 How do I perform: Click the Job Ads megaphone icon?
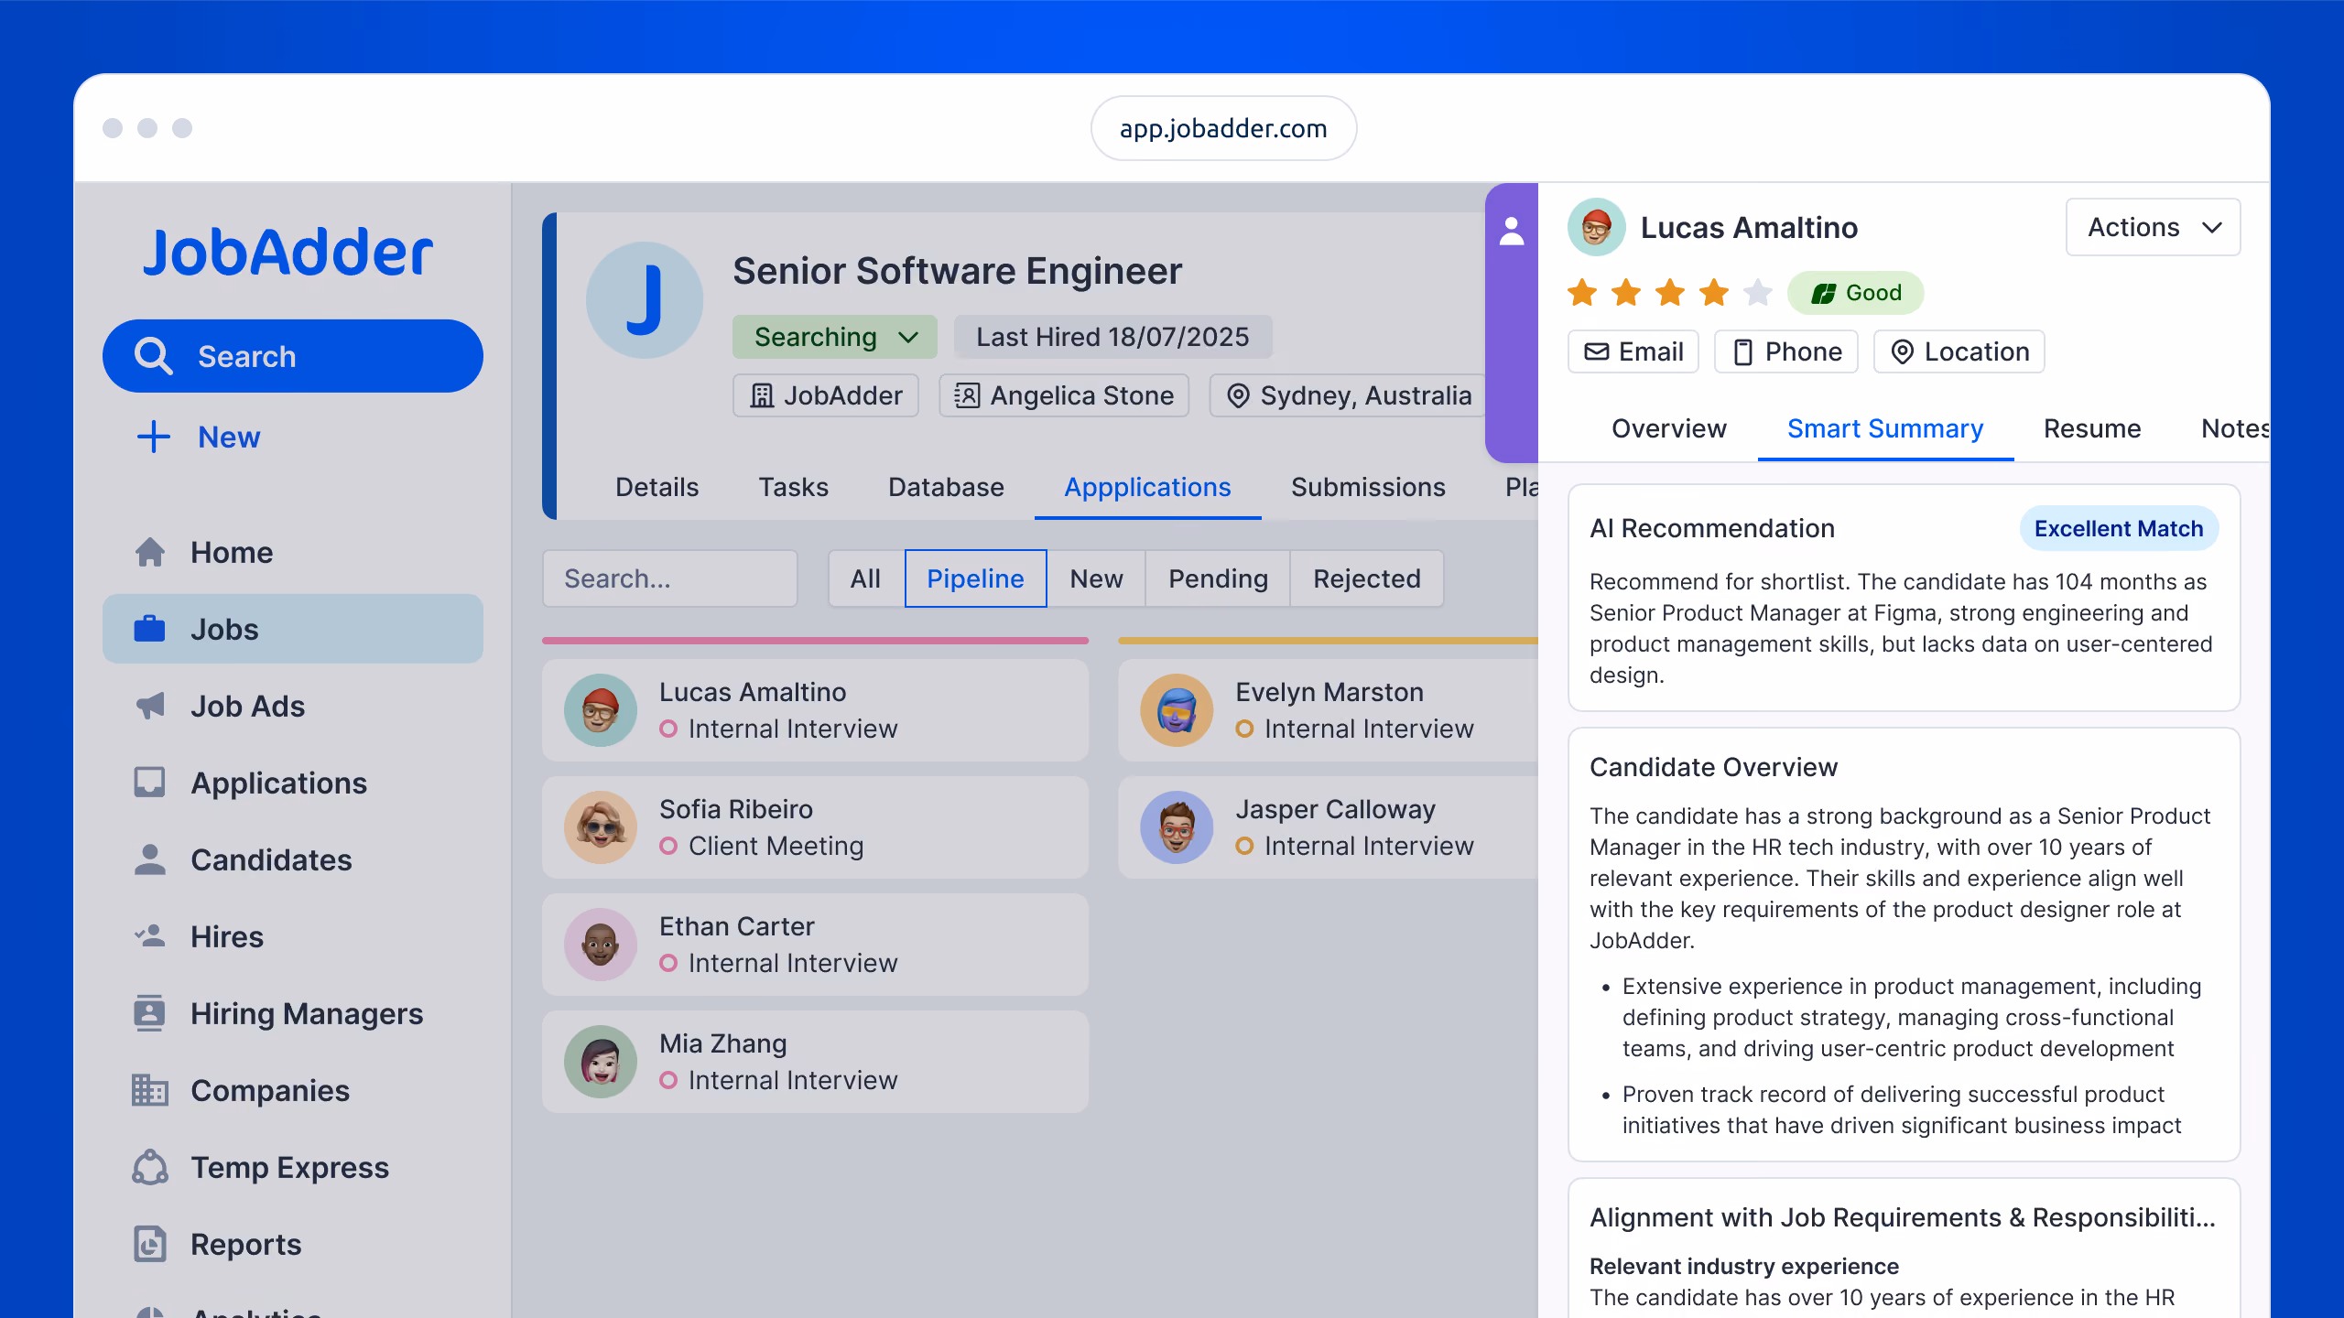click(x=150, y=706)
